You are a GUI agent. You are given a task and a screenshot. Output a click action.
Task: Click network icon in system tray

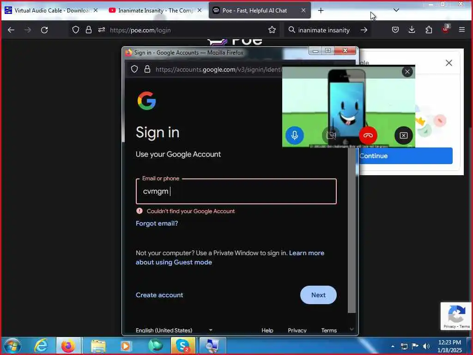click(x=404, y=346)
